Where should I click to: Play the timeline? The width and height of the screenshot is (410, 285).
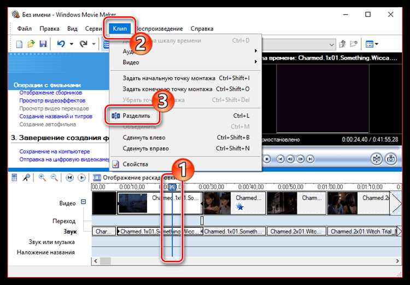(81, 178)
